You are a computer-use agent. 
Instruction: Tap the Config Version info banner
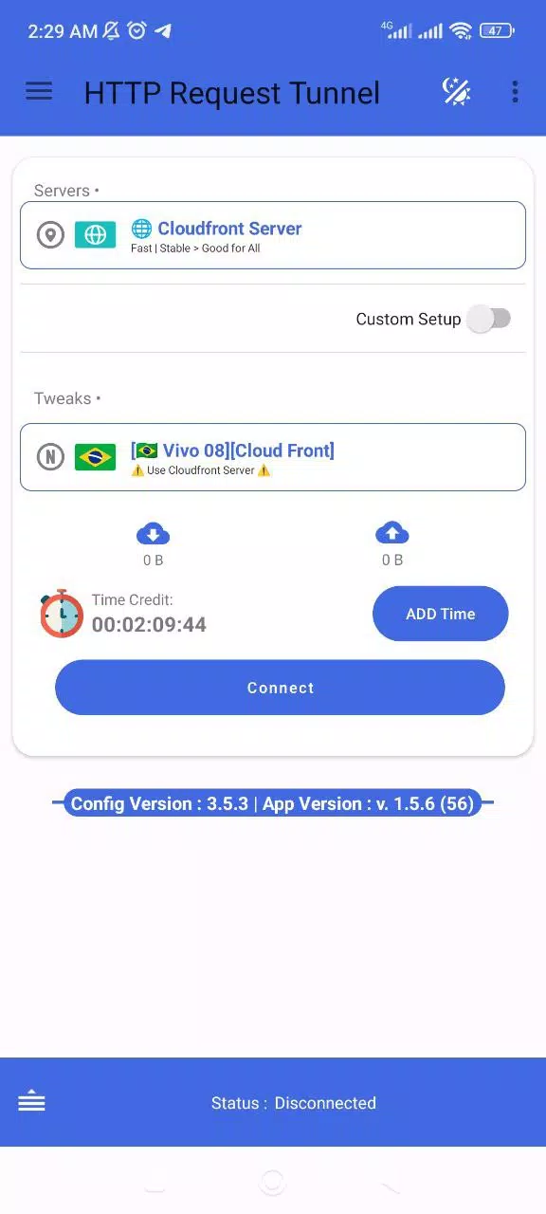pyautogui.click(x=273, y=803)
